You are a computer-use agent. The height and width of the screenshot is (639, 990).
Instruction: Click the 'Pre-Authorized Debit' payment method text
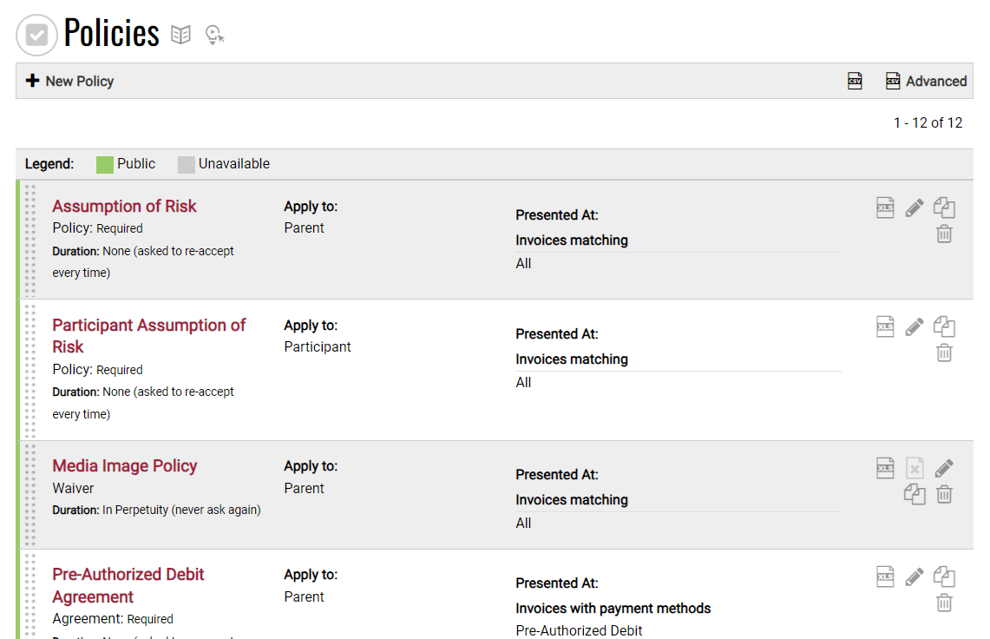point(579,630)
